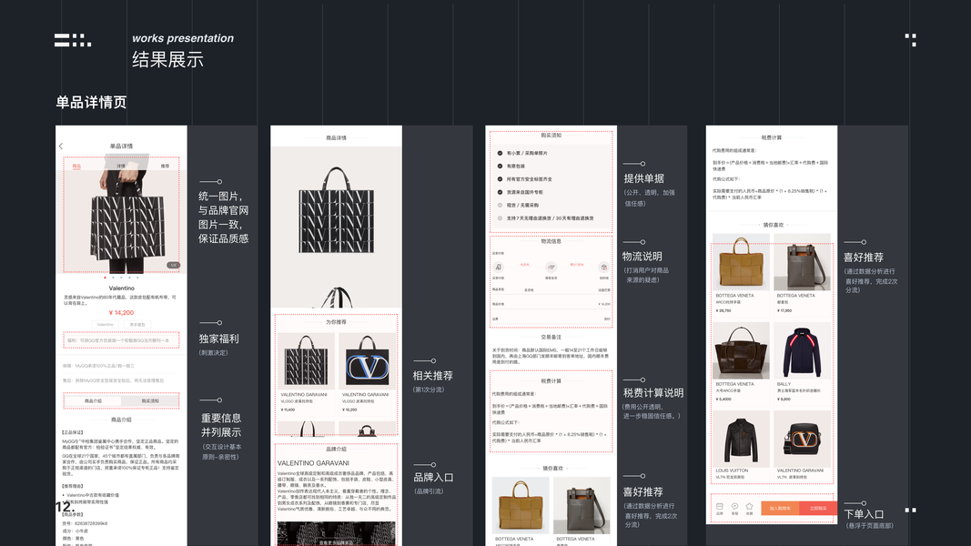Click the 加入购物车 button
The image size is (971, 546).
pos(780,509)
